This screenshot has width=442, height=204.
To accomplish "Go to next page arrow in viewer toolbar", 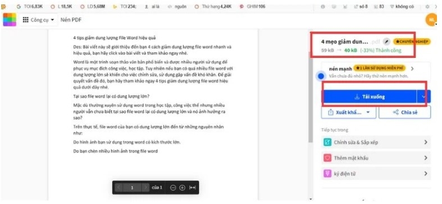I will [145, 187].
